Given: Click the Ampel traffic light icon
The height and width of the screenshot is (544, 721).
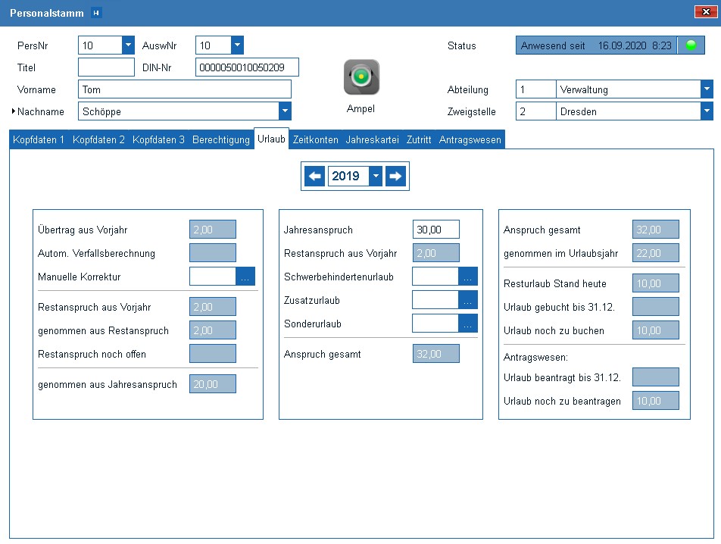Looking at the screenshot, I should [x=361, y=77].
